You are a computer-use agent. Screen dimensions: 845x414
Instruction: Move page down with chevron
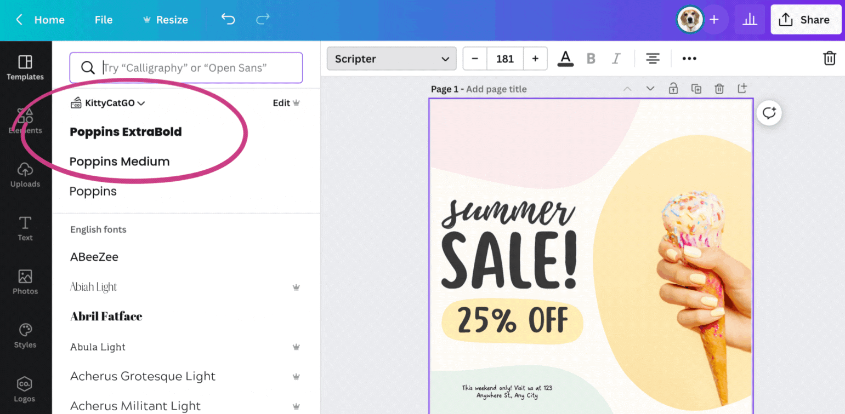650,89
